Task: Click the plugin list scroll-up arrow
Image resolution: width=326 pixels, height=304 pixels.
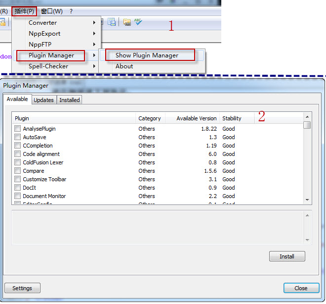Action: [307, 117]
